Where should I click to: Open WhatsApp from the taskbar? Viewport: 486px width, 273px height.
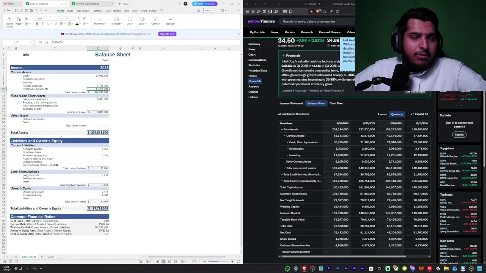tap(287, 268)
